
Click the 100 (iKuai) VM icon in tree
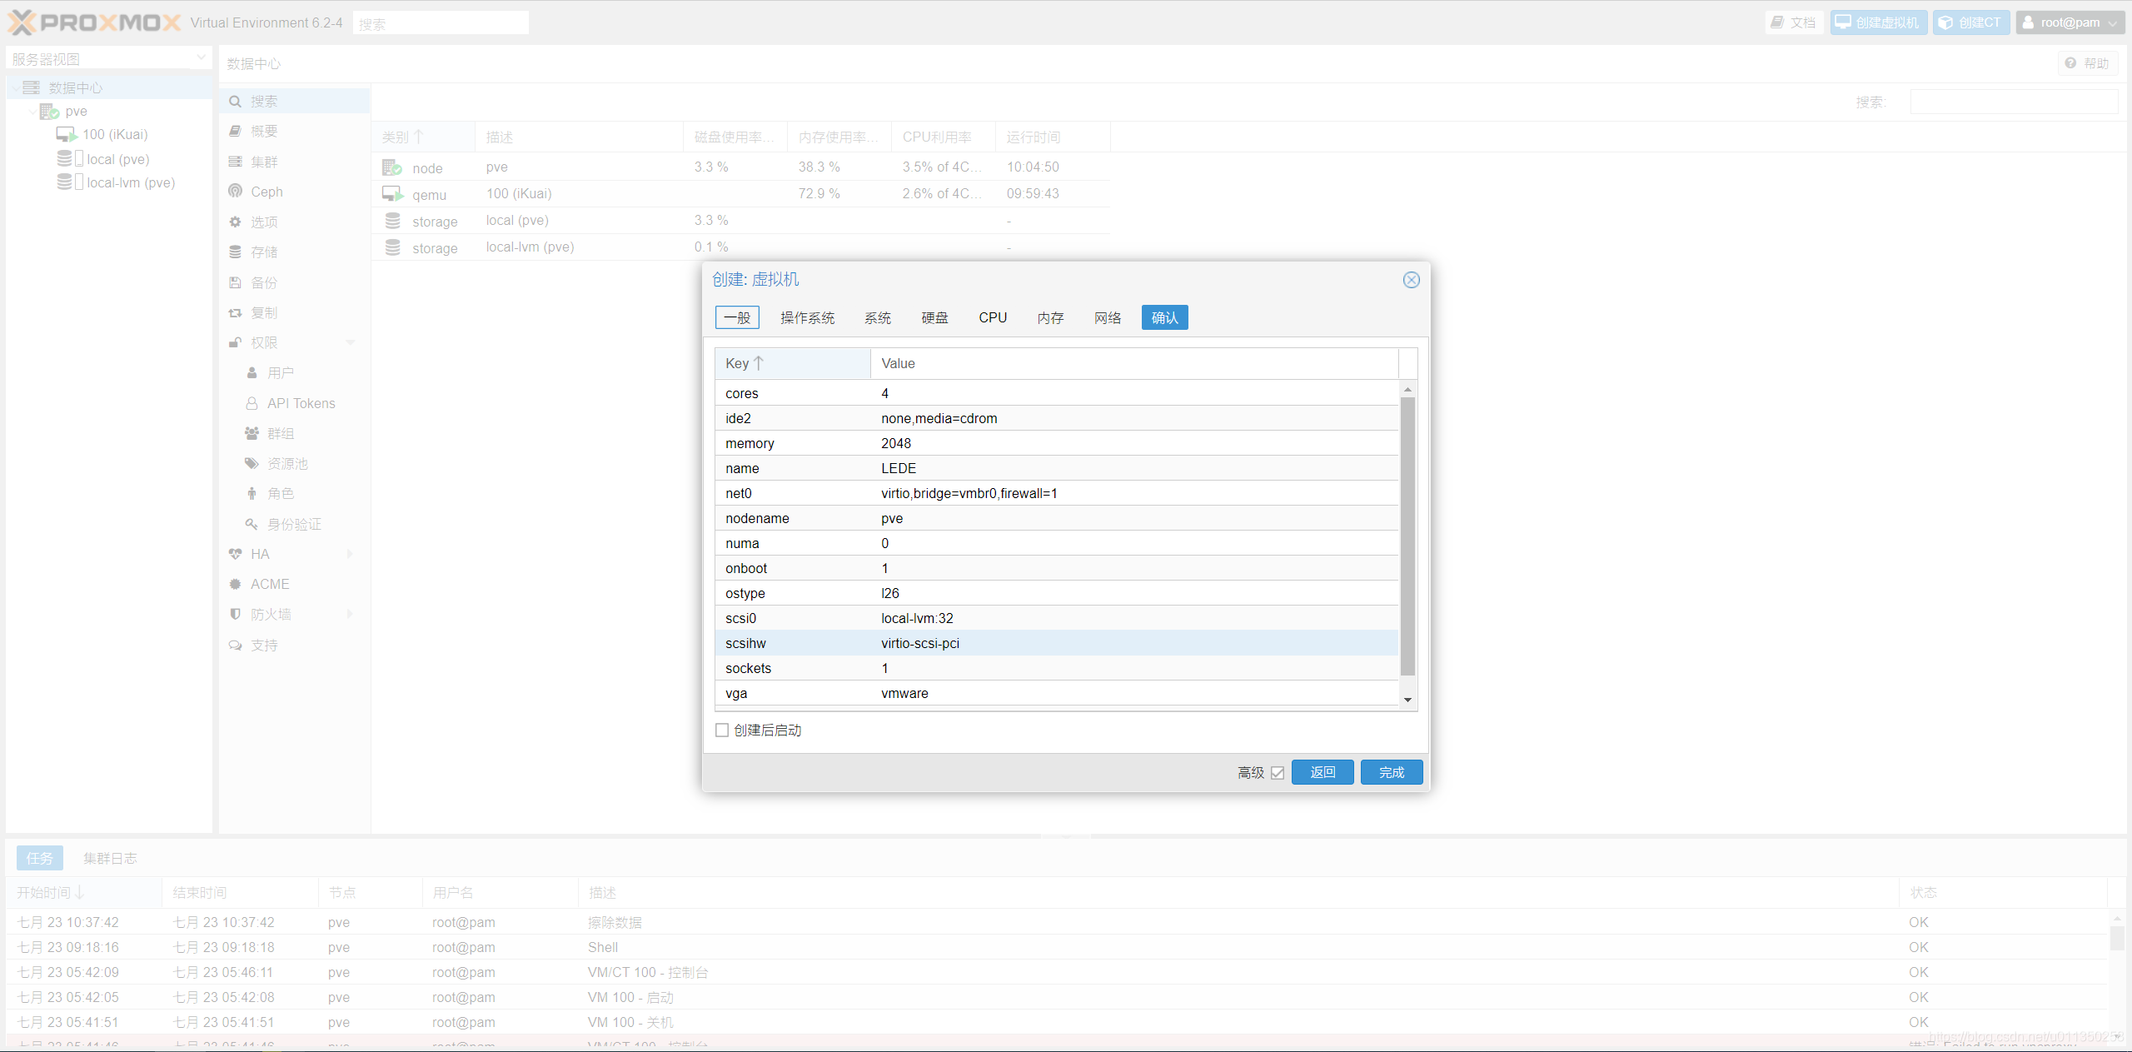(x=67, y=134)
